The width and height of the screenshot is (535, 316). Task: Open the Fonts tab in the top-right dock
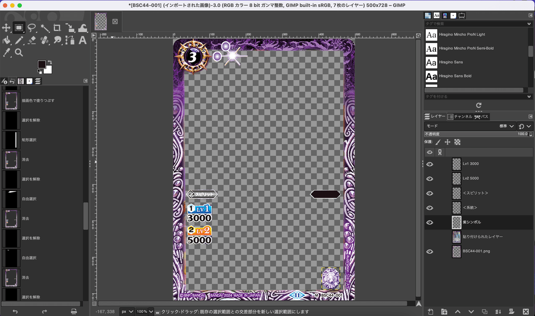[436, 15]
